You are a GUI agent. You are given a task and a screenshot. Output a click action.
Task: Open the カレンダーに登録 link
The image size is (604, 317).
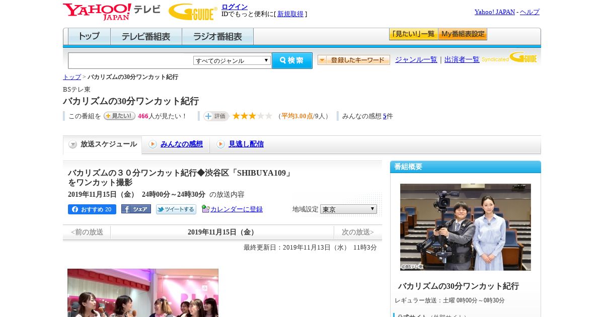tap(237, 209)
